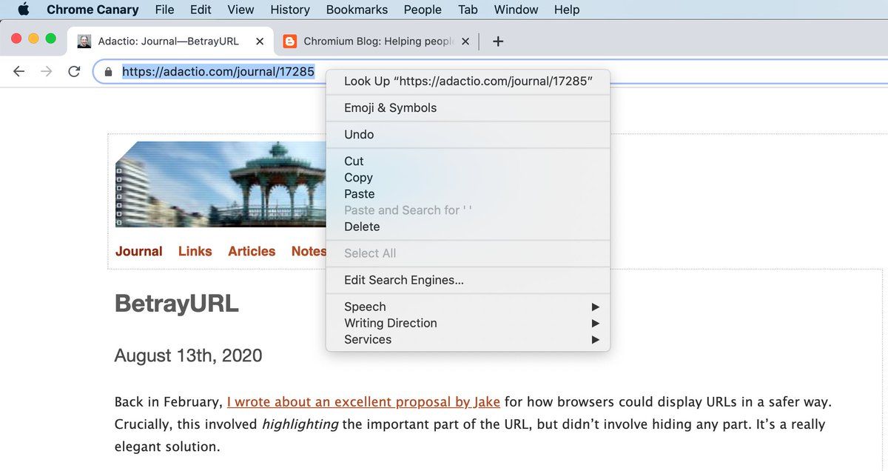Choose Undo in the context menu
Screen dimensions: 888x471
tap(468, 134)
